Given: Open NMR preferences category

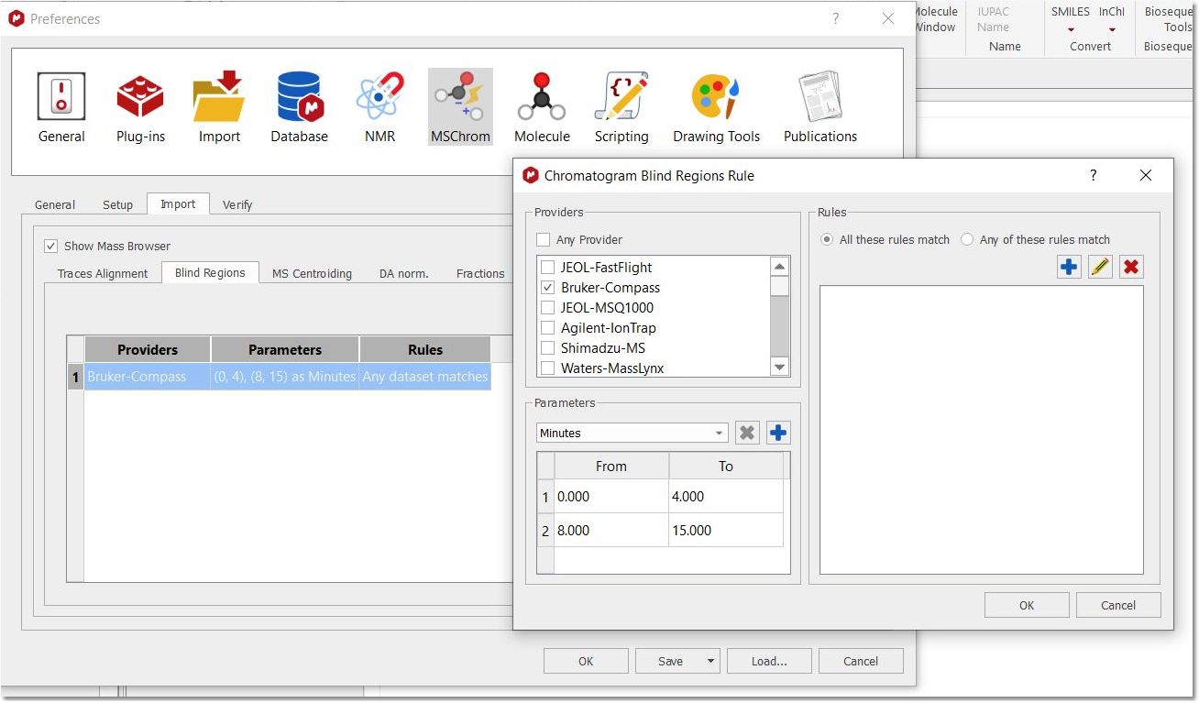Looking at the screenshot, I should coord(379,108).
